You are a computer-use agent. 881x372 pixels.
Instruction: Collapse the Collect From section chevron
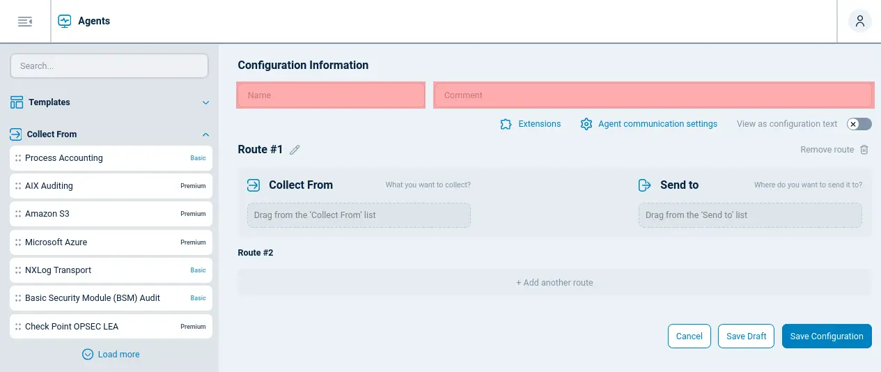[205, 134]
